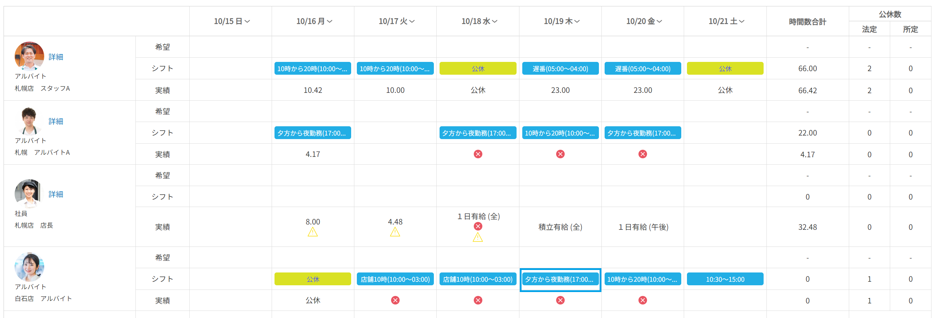This screenshot has width=939, height=318.
Task: Select the 10:30〜15:00 shift on 10/21
Action: (x=725, y=279)
